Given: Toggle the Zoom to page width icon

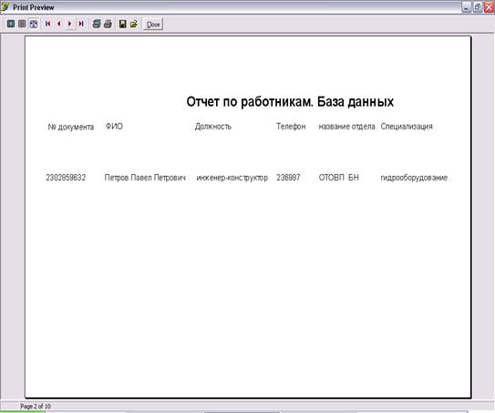Looking at the screenshot, I should [x=34, y=24].
